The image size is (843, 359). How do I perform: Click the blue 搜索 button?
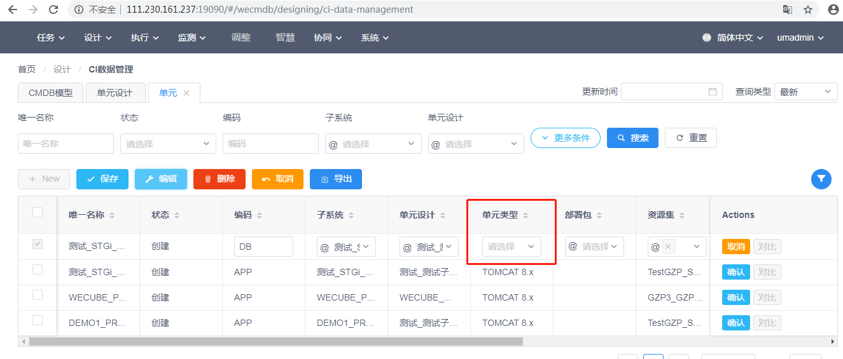632,138
